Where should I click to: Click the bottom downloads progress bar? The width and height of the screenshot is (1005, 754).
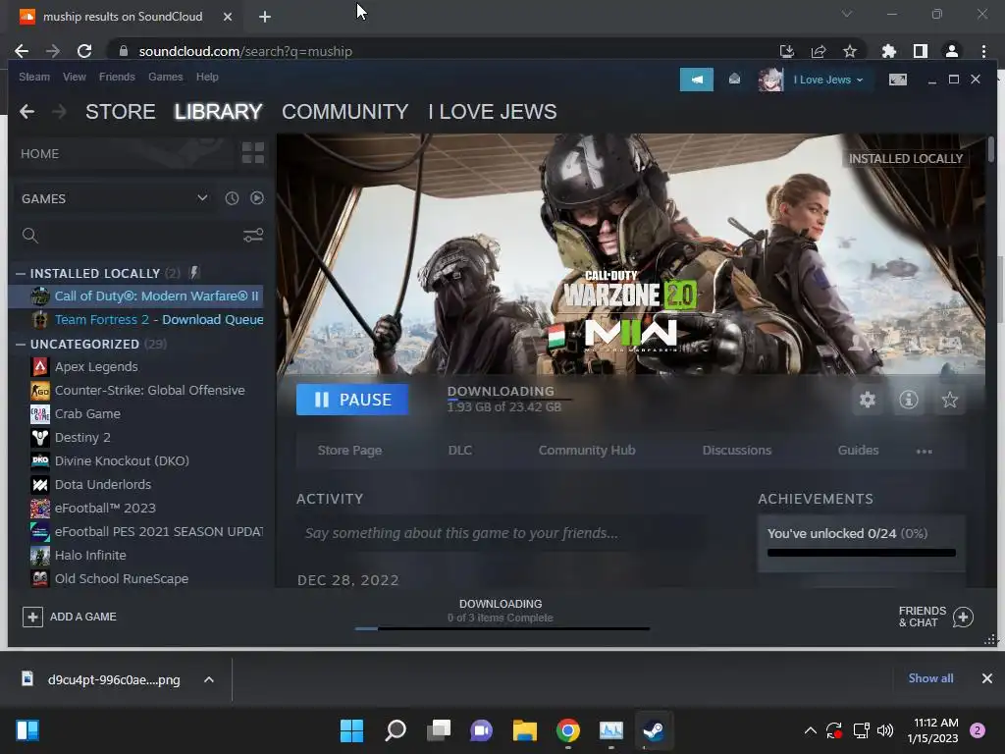[502, 628]
